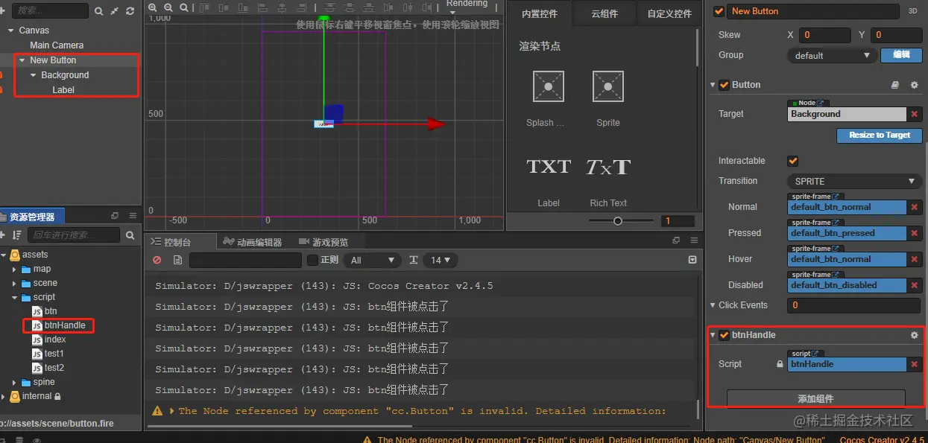Align selected nodes to vertical center
The image size is (928, 443).
tap(222, 7)
